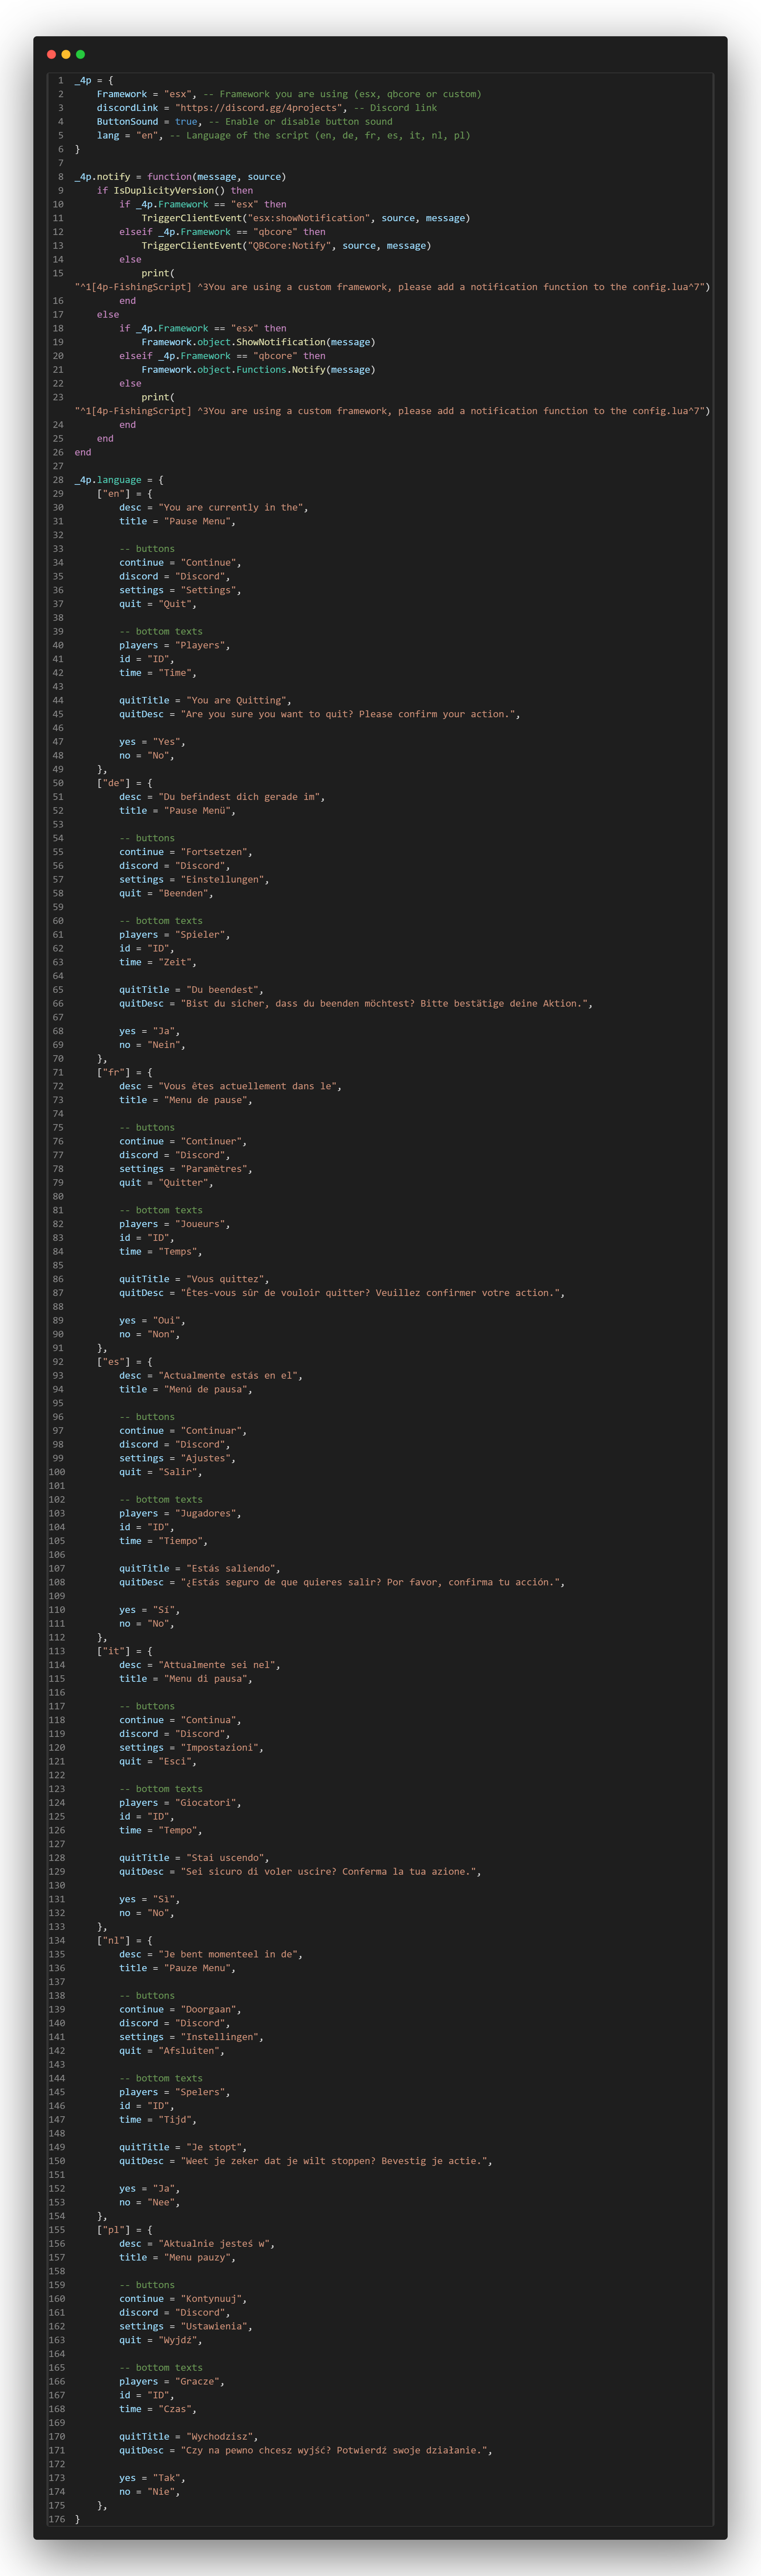The width and height of the screenshot is (761, 2576).
Task: Select the "Tak" string
Action: click(167, 2479)
